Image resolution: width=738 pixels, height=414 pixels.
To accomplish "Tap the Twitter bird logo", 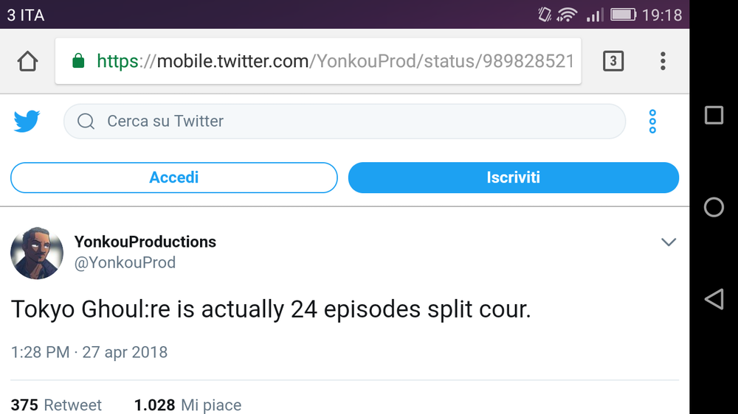I will [27, 122].
